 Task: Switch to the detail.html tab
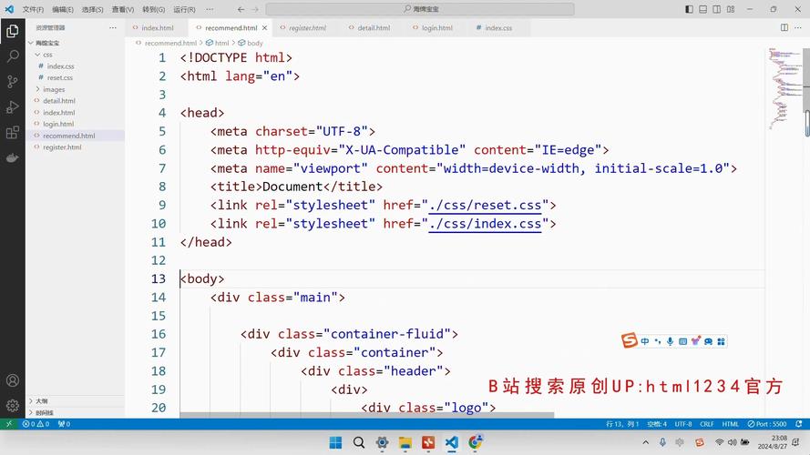(x=374, y=28)
